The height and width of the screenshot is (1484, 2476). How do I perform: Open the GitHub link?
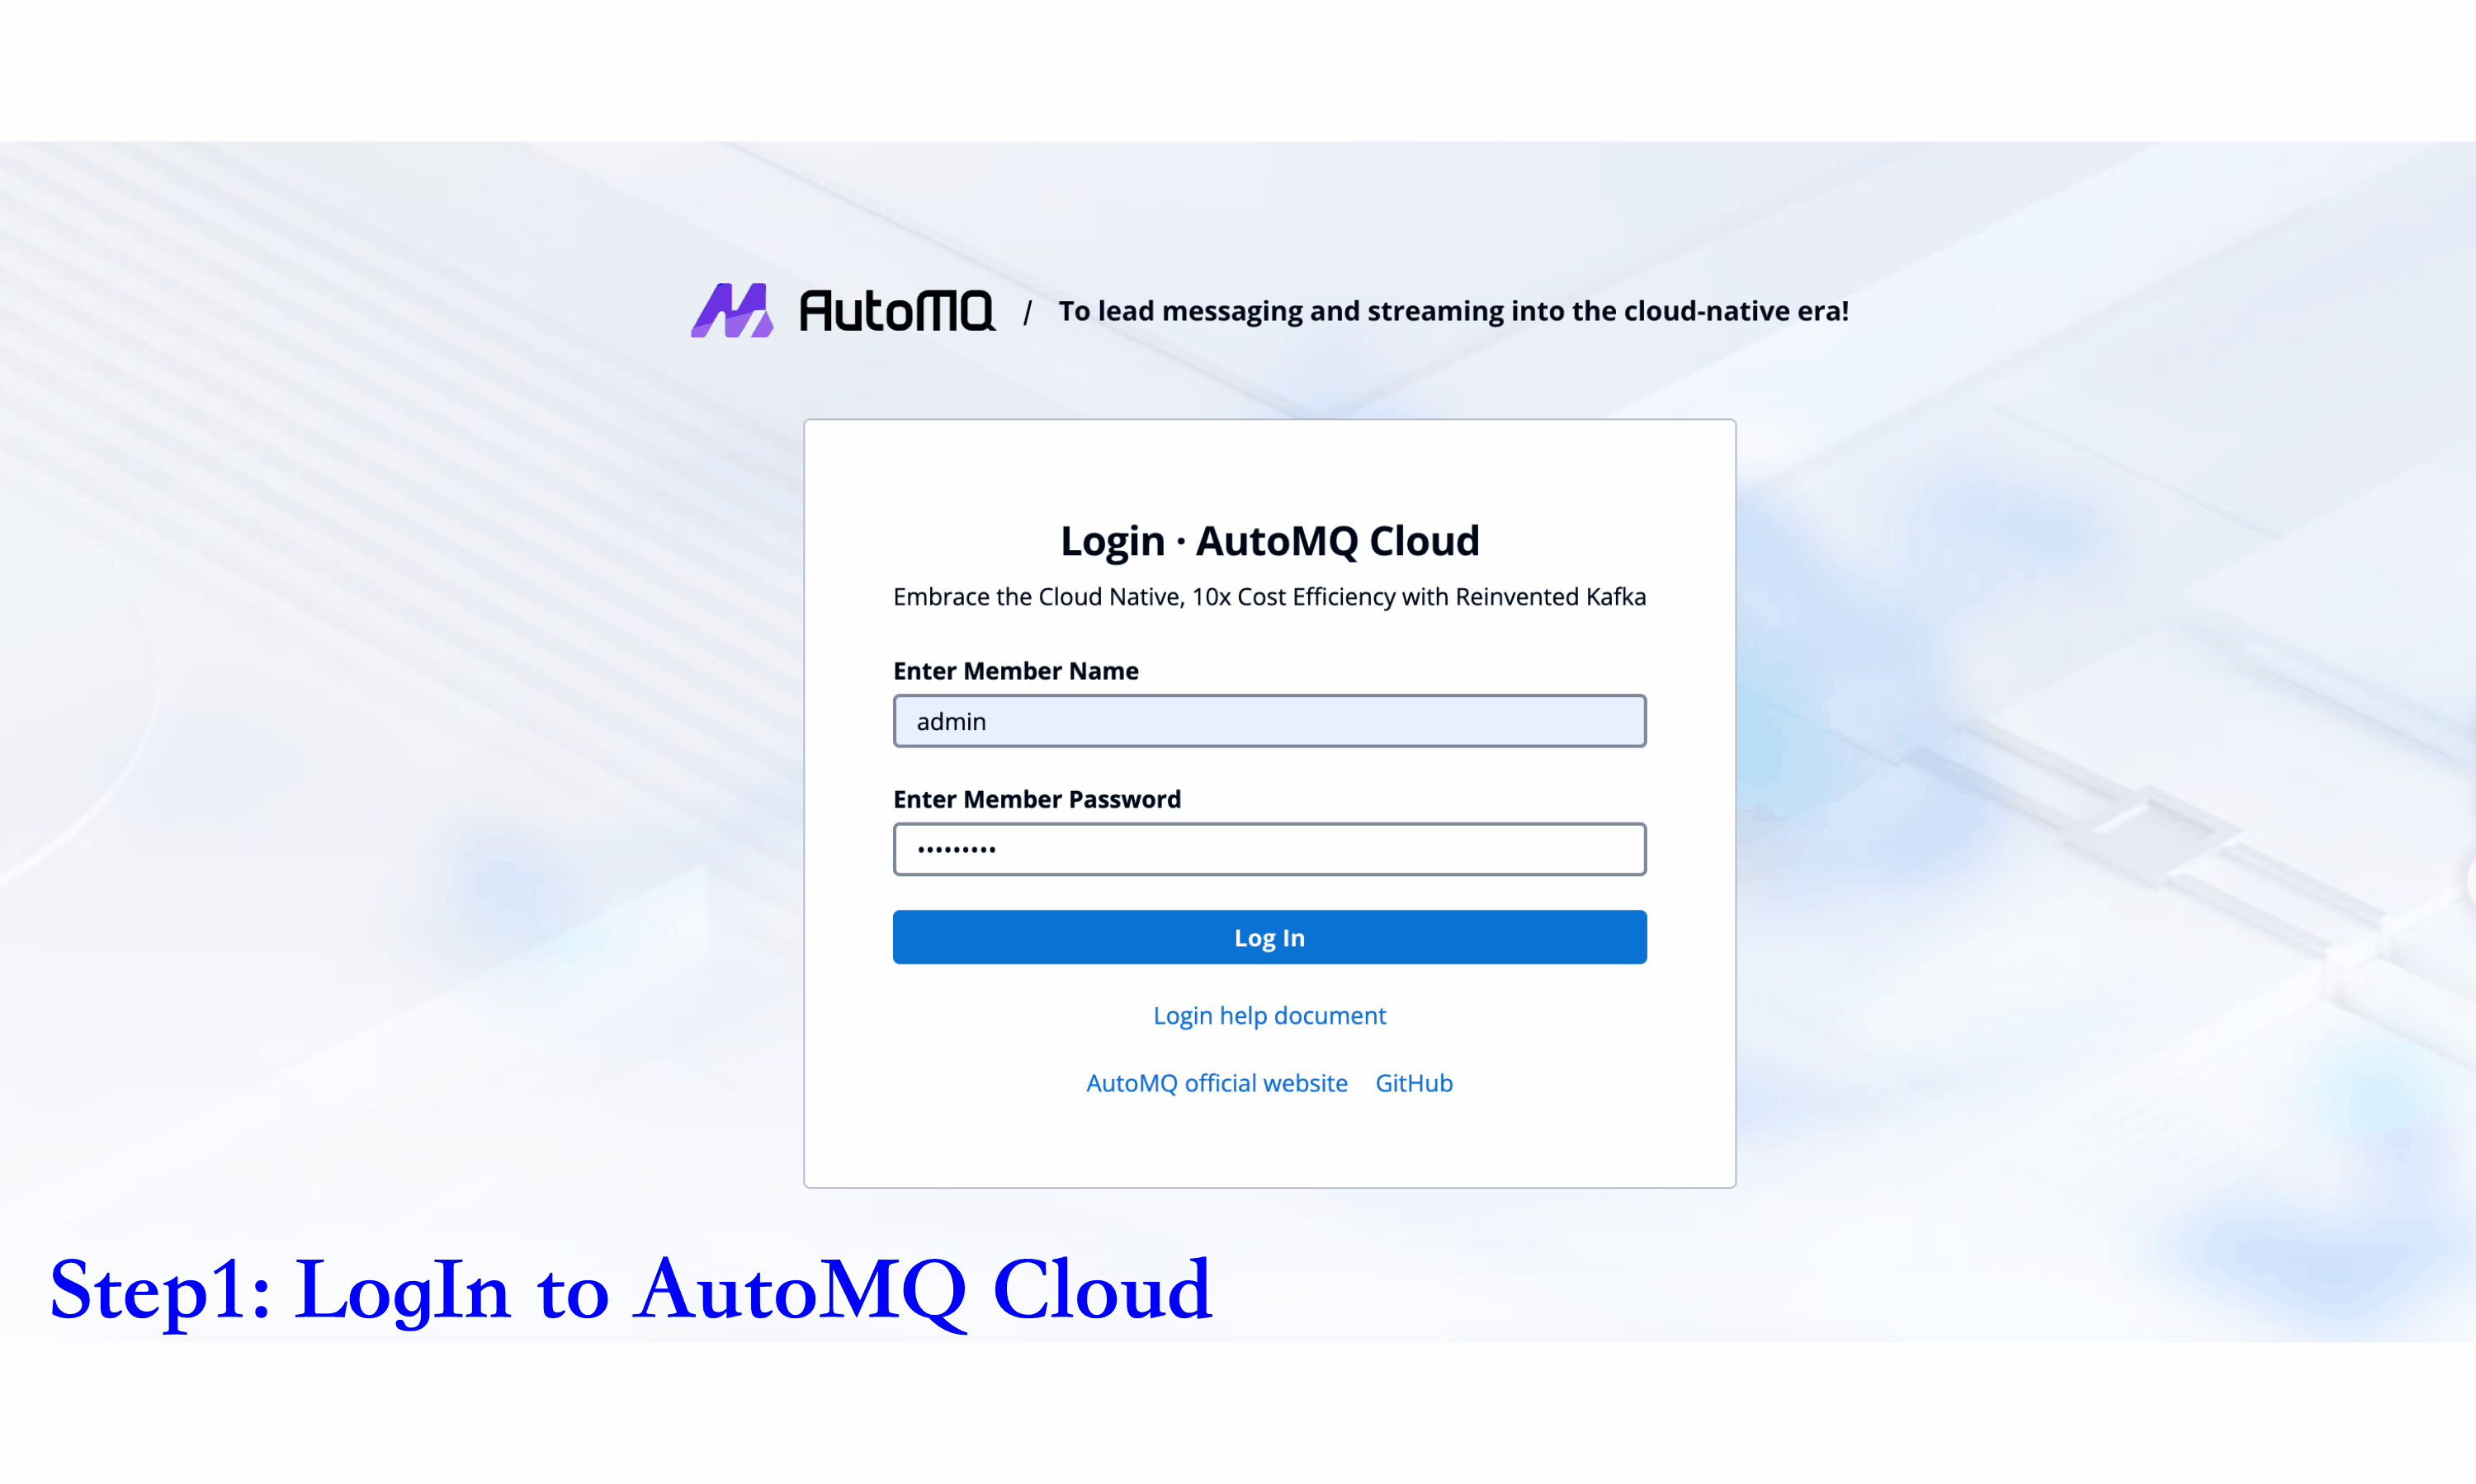(1414, 1083)
